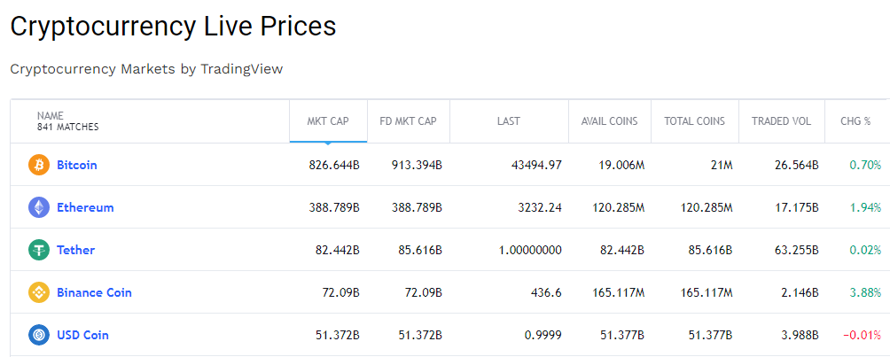Sort by TOTAL COINS column header
The width and height of the screenshot is (890, 357).
pos(695,121)
